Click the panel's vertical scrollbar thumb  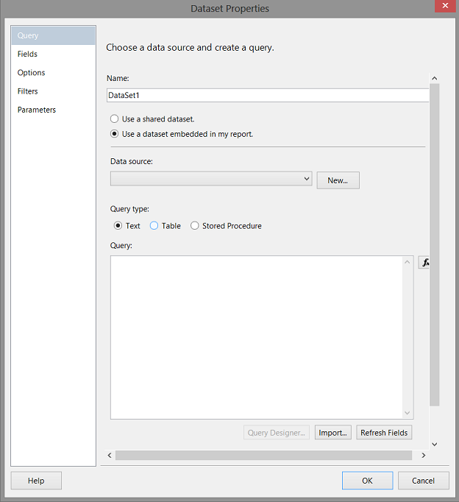tap(435, 245)
